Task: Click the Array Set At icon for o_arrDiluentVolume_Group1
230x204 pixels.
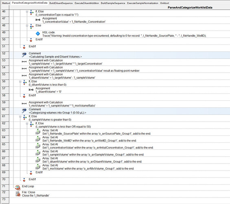Action: 38,160
